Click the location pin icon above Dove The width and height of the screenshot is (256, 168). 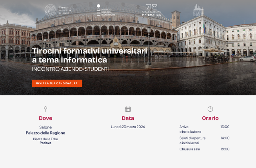click(45, 109)
